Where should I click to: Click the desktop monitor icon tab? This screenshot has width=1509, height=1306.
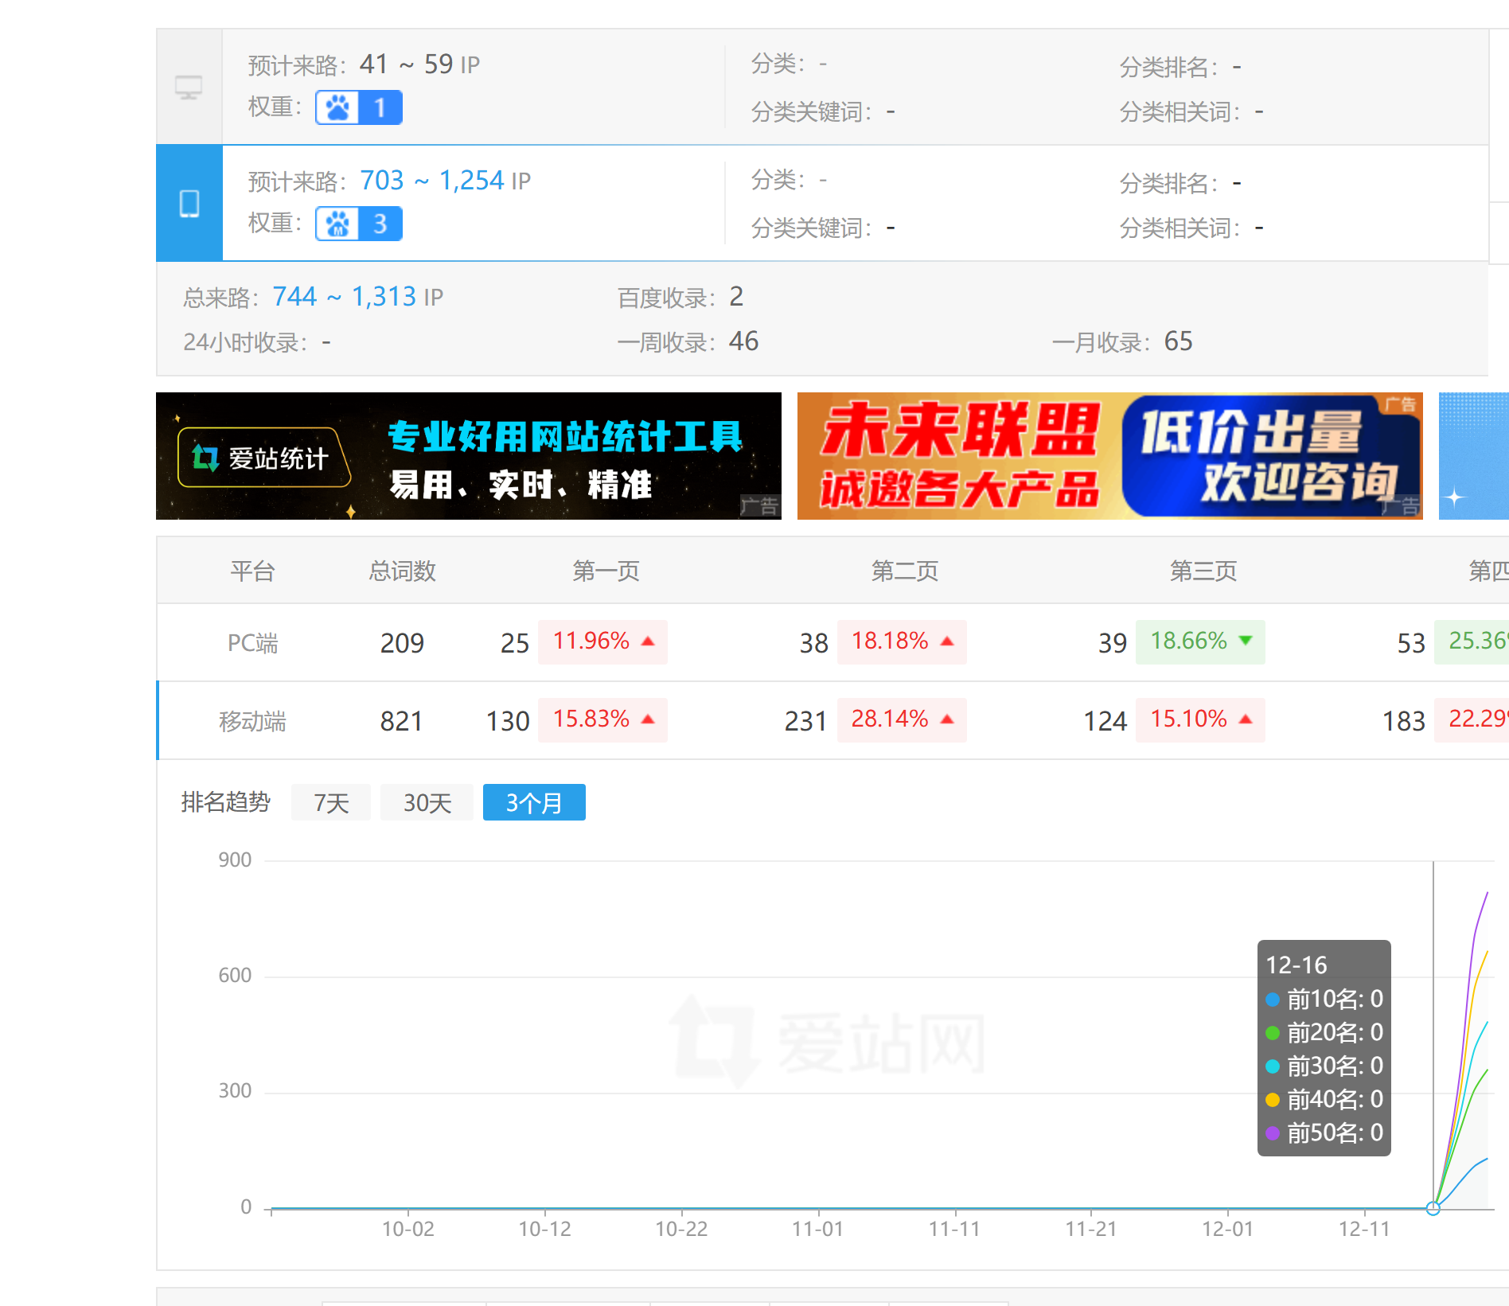click(x=189, y=87)
